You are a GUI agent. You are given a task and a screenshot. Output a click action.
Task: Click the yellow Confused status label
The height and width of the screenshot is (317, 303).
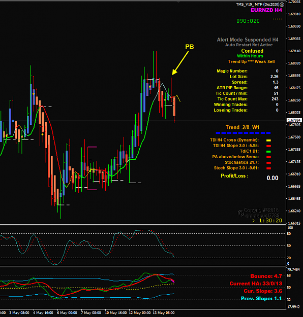click(x=252, y=51)
